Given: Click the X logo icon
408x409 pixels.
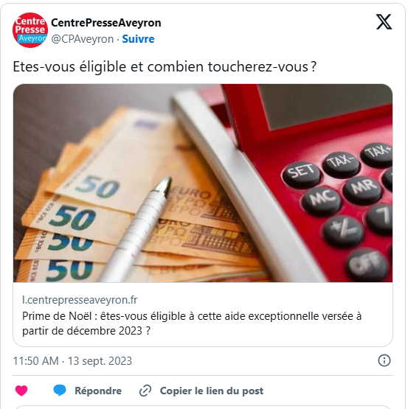Looking at the screenshot, I should (x=384, y=22).
